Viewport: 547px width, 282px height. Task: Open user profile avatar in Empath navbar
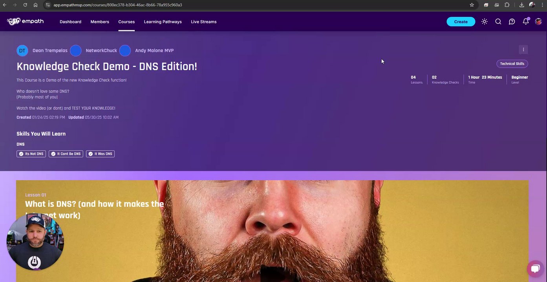coord(538,22)
